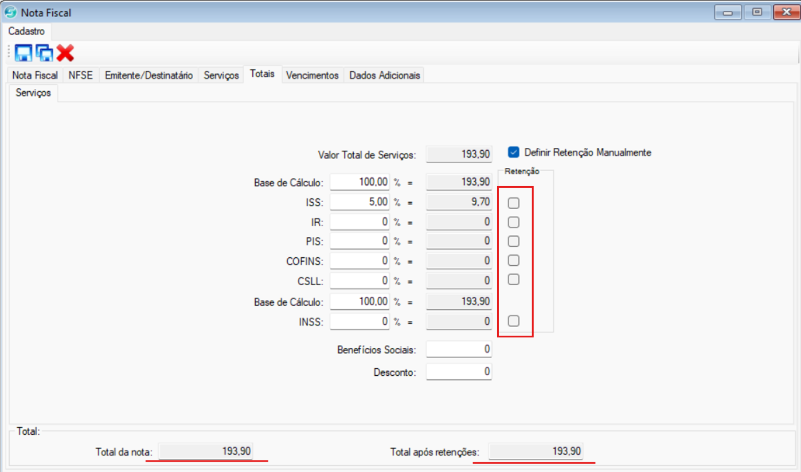
Task: Click the red X icon in toolbar
Action: coord(65,53)
